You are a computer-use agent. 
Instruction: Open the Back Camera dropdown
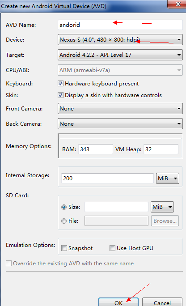point(120,124)
